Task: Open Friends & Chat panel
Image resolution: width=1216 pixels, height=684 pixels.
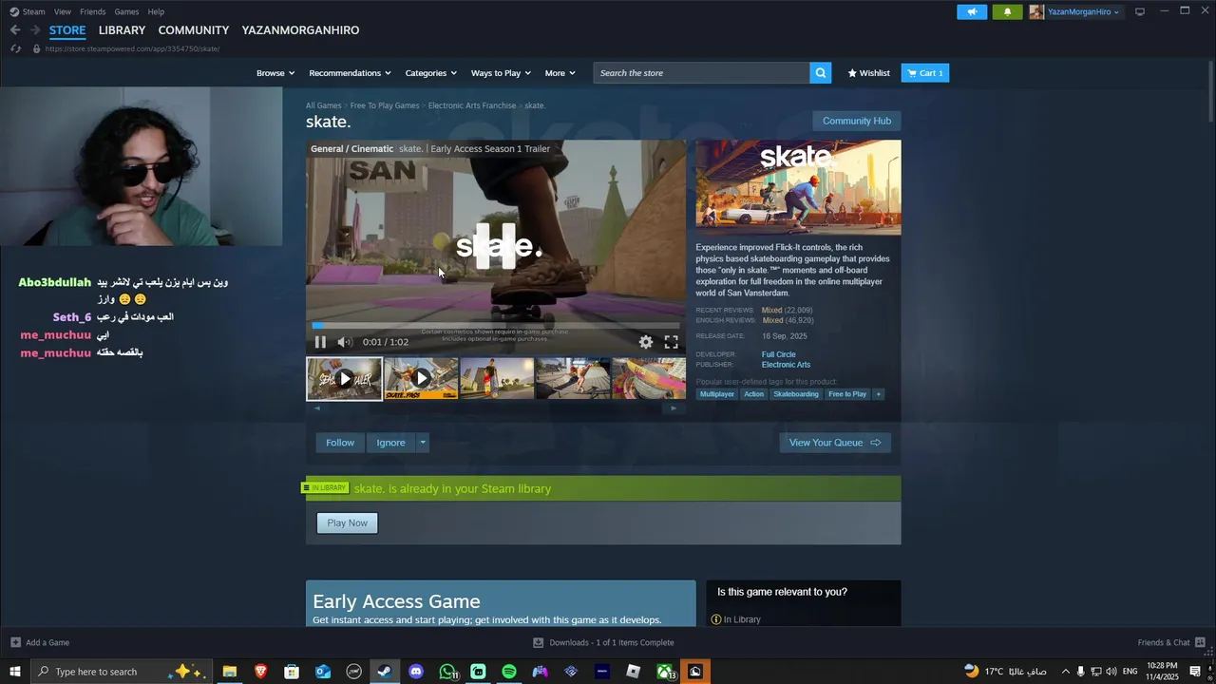Action: (1171, 642)
